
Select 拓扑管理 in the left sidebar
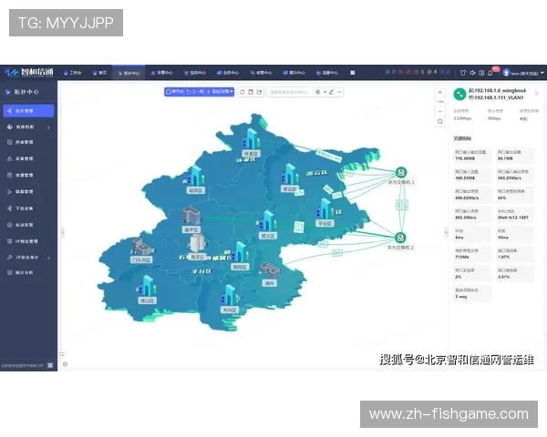coord(28,111)
